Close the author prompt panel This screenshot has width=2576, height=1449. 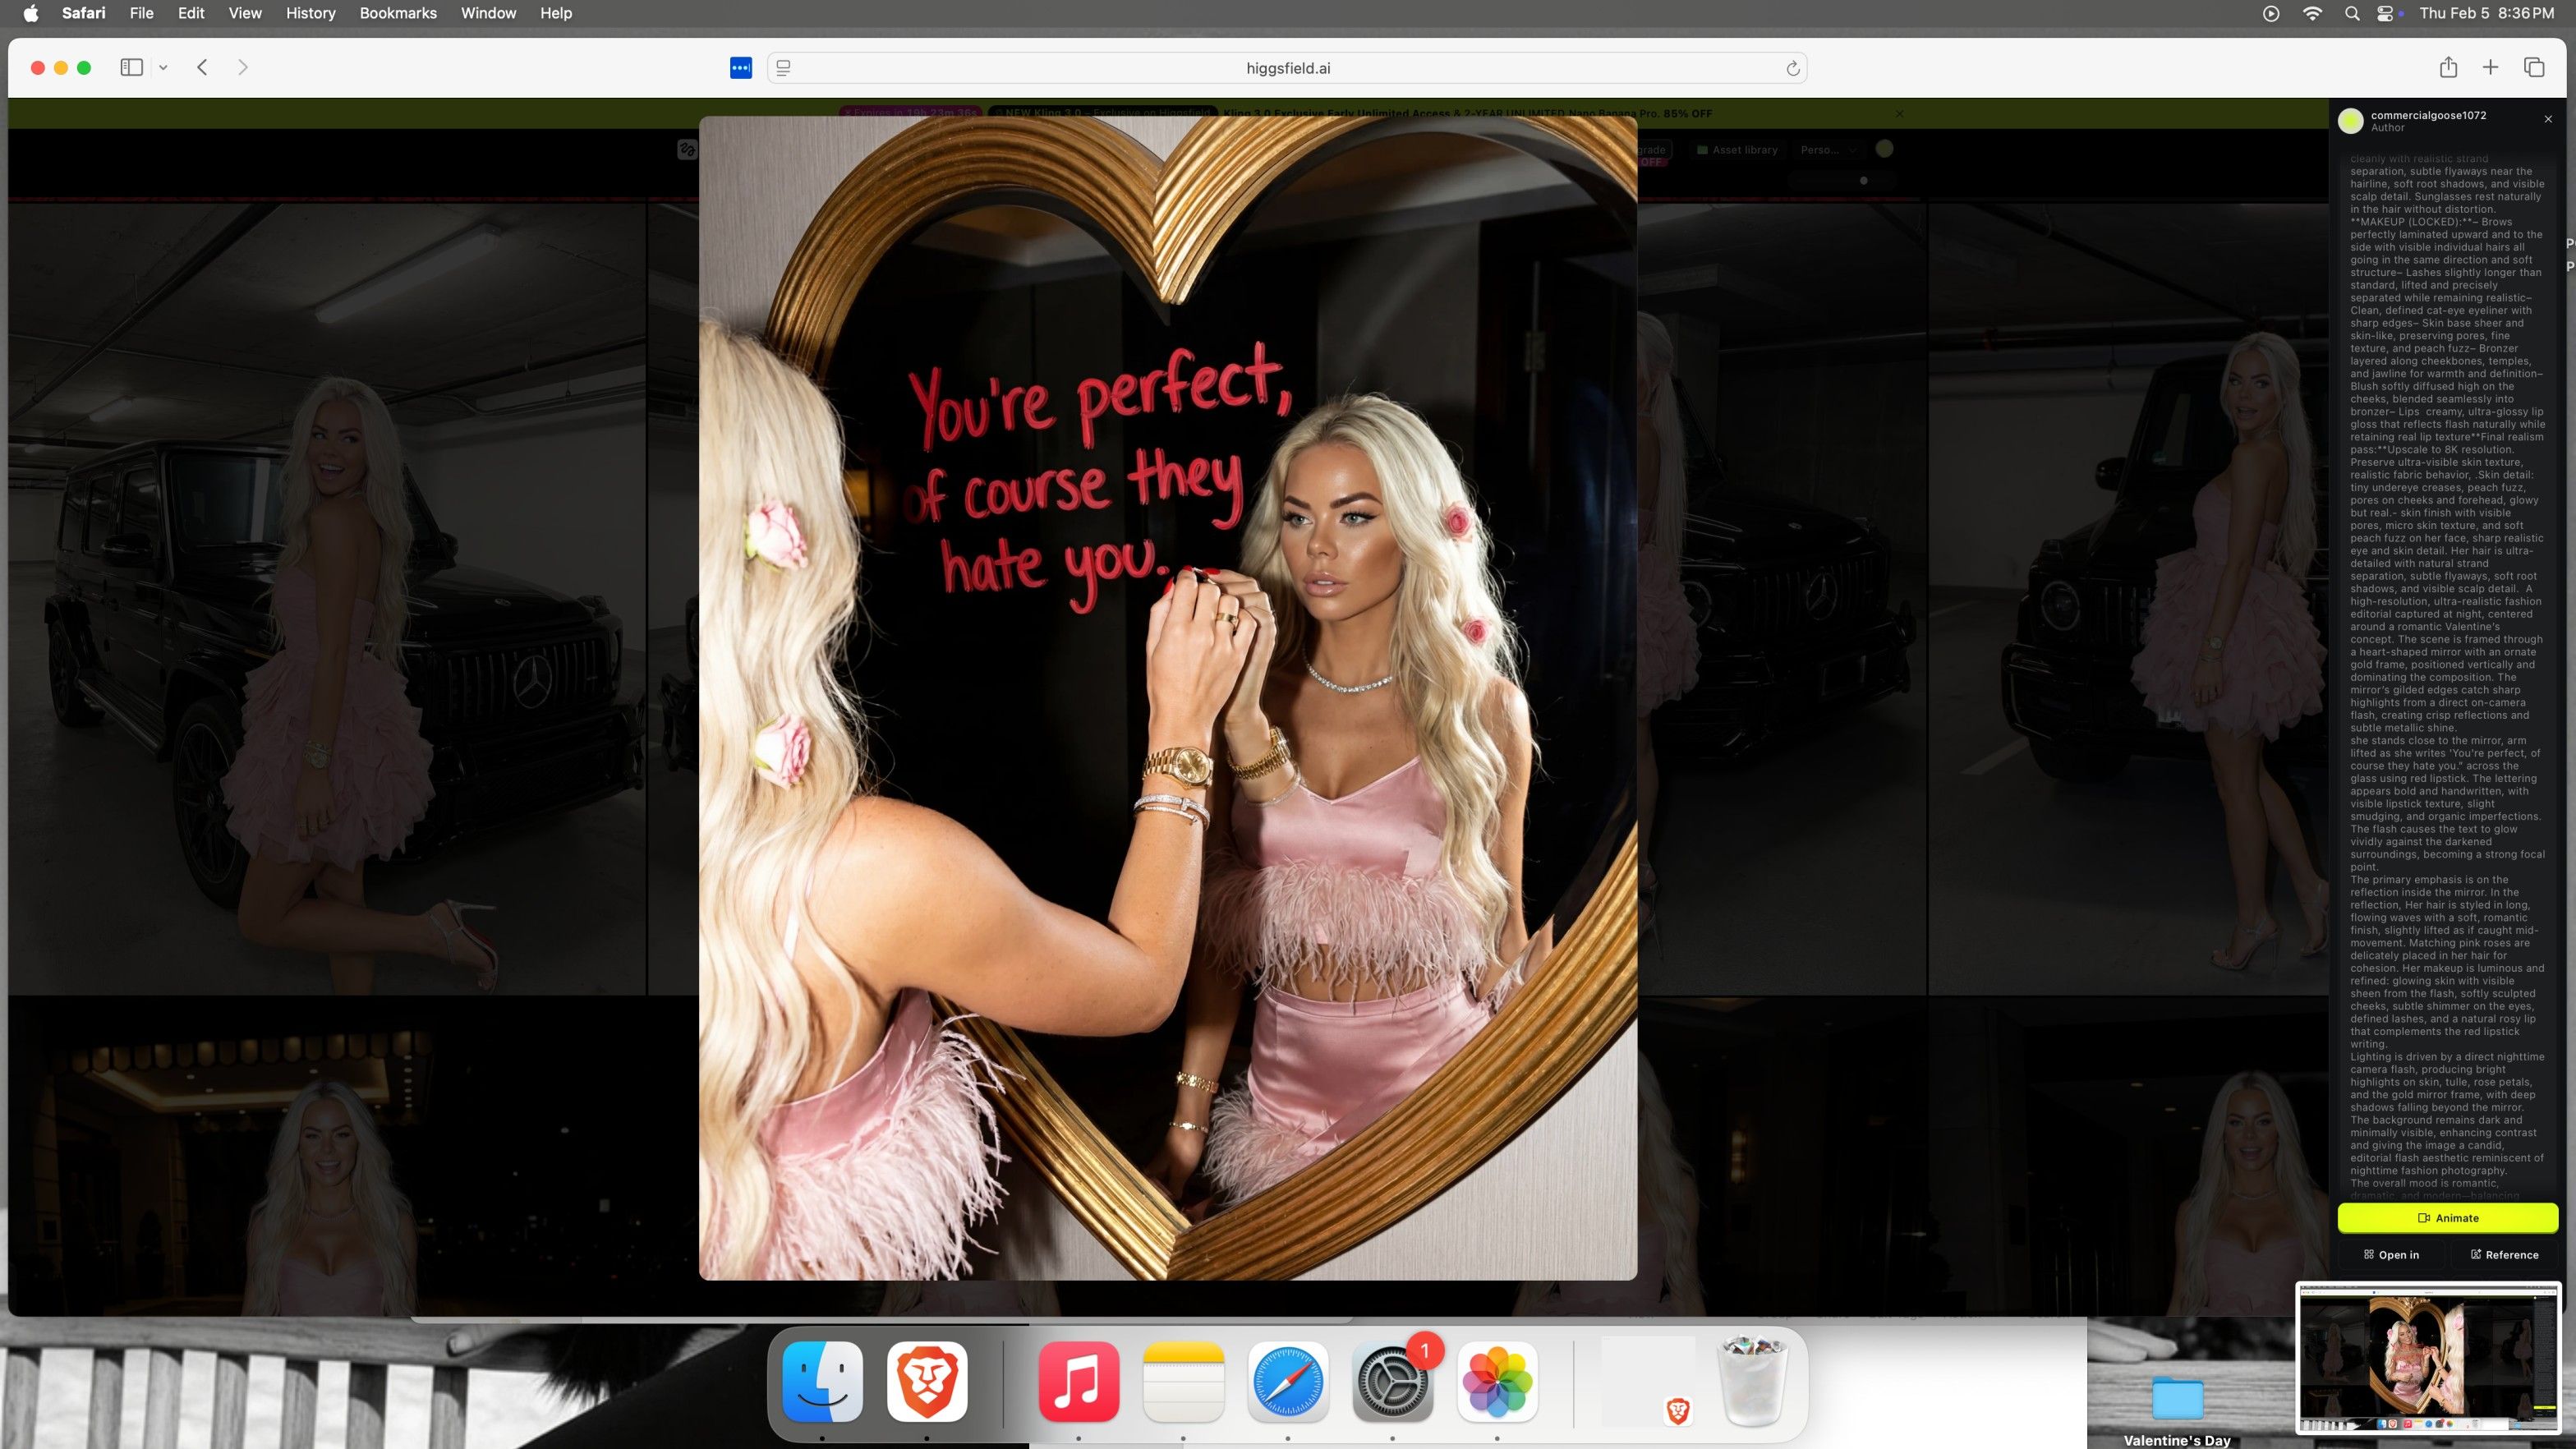tap(2547, 119)
